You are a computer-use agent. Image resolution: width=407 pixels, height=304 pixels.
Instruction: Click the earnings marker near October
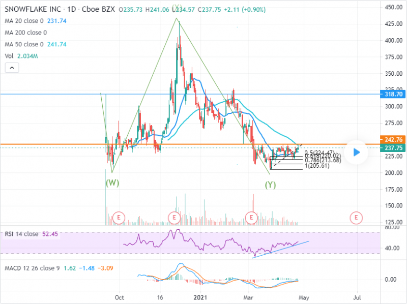[x=119, y=218]
